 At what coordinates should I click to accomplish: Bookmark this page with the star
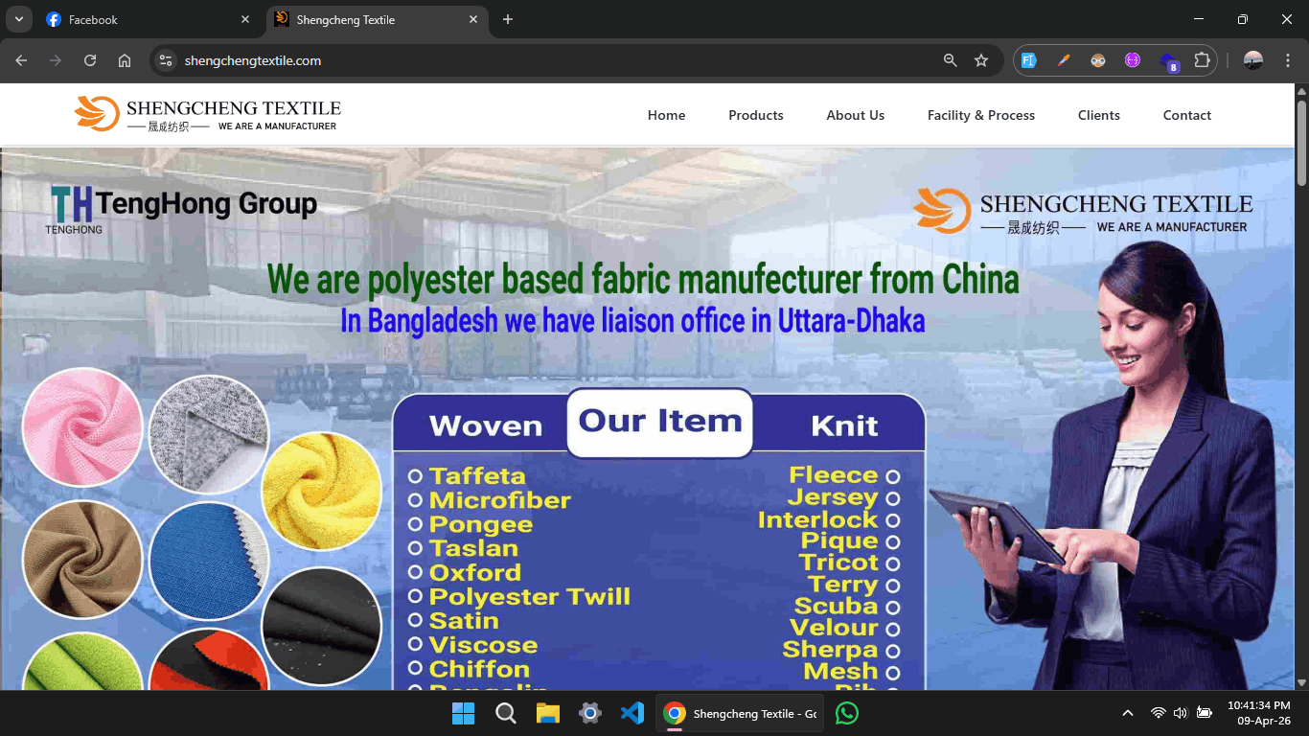coord(981,60)
